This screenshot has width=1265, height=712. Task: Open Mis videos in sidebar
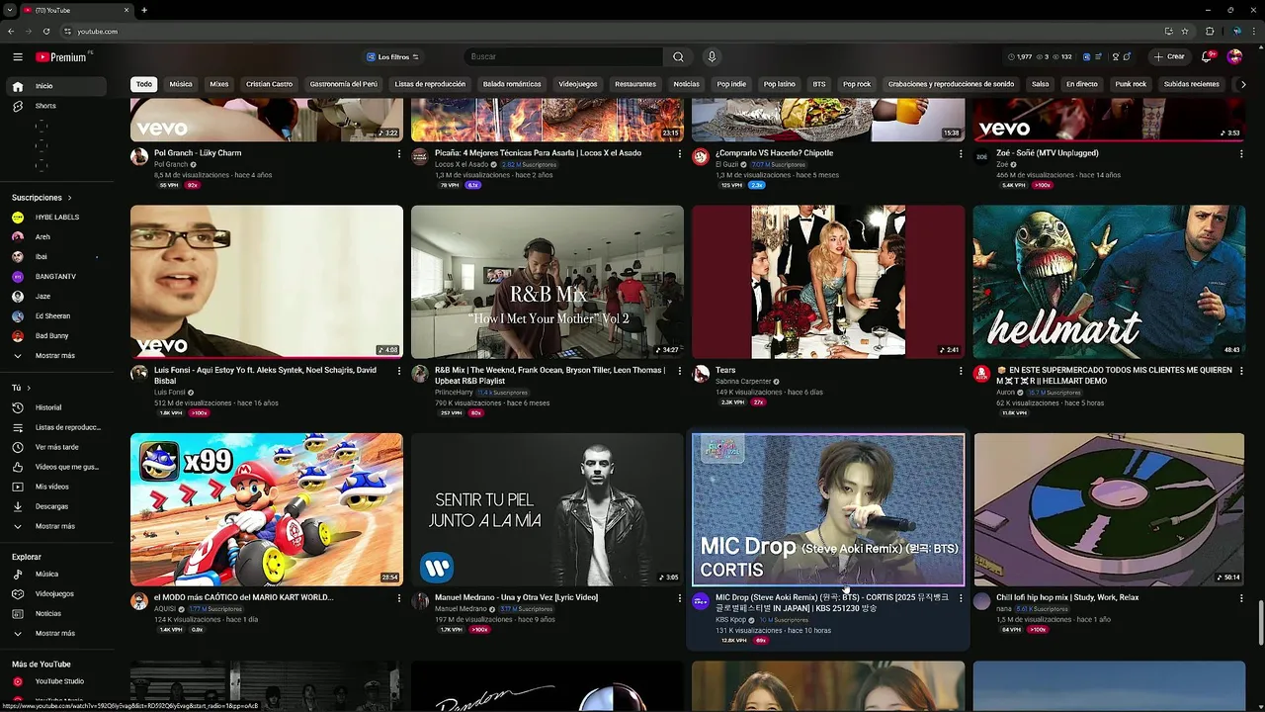coord(57,487)
